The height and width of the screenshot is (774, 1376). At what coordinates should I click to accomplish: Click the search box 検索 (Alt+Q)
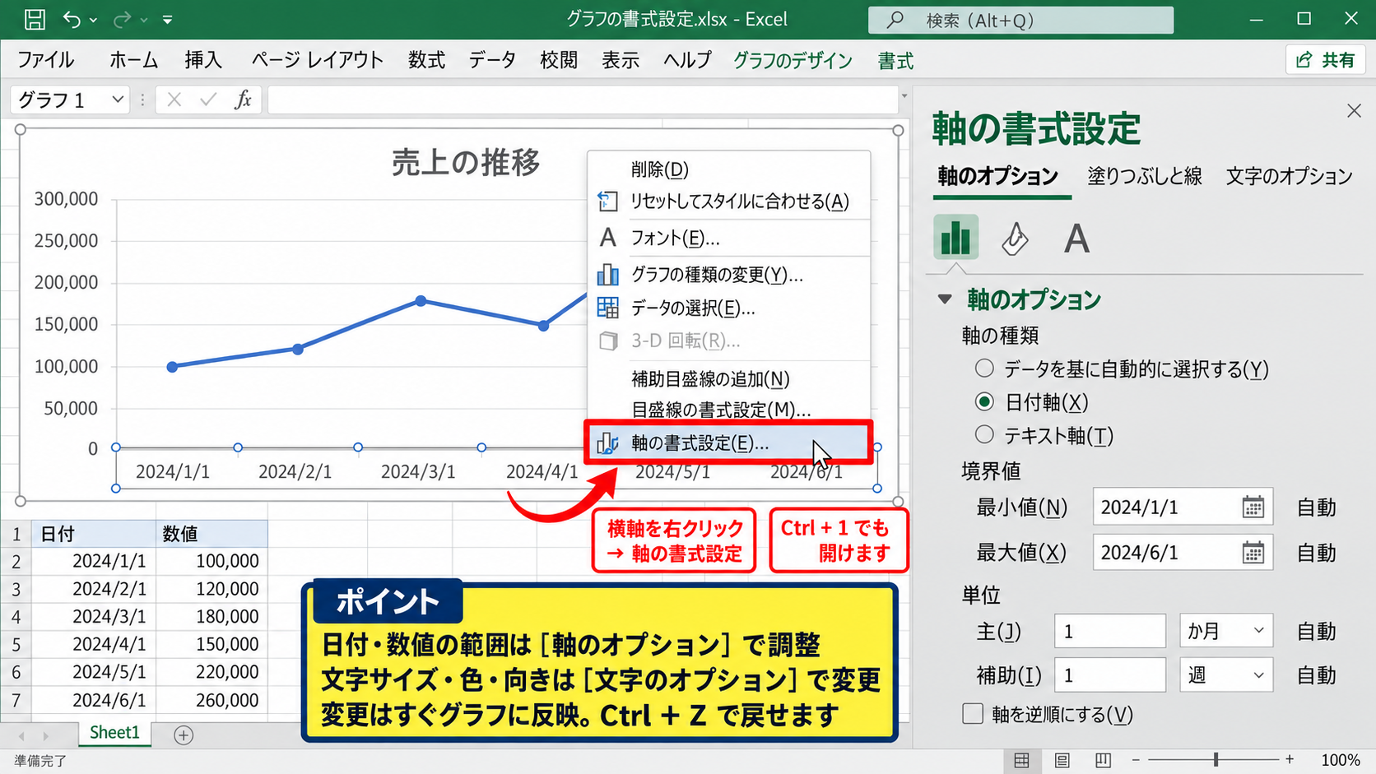point(1020,20)
